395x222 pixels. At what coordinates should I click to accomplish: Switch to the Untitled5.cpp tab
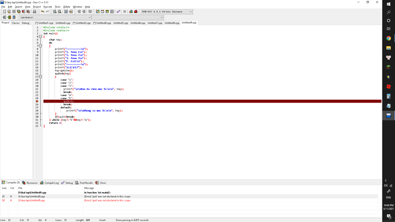coord(121,23)
